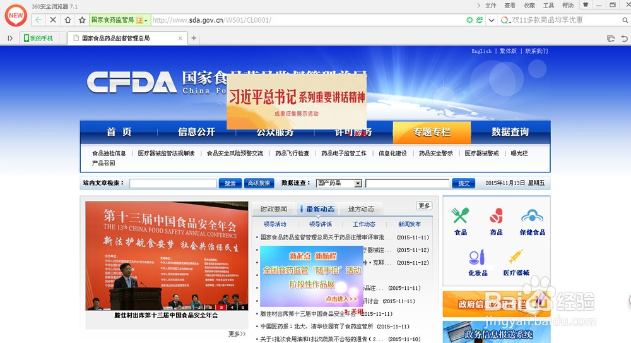Open 领导讲话 sub-tab

[x=321, y=224]
